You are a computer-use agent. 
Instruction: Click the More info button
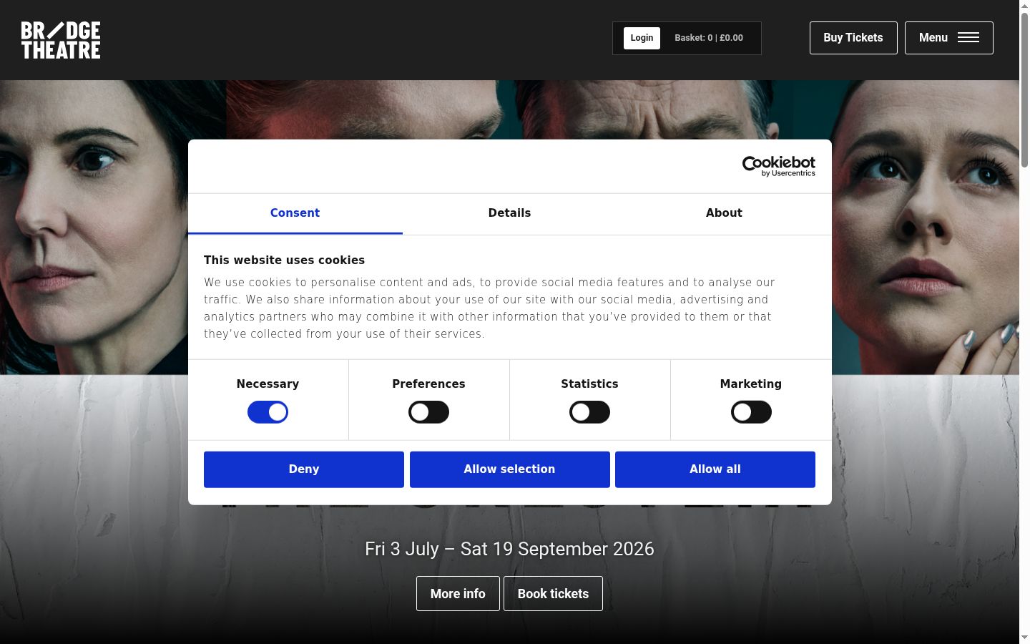(458, 594)
